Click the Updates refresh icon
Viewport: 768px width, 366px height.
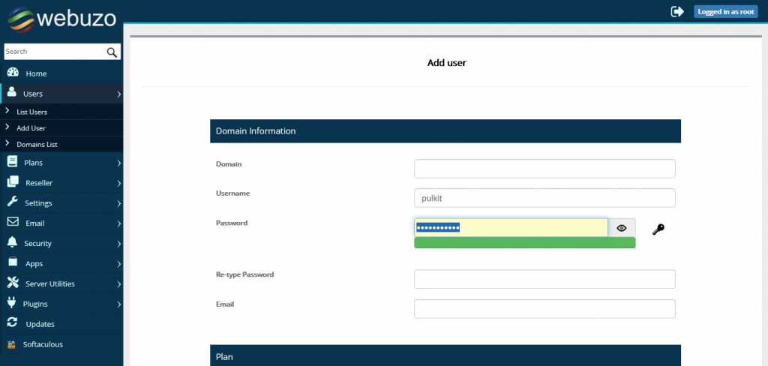point(12,323)
